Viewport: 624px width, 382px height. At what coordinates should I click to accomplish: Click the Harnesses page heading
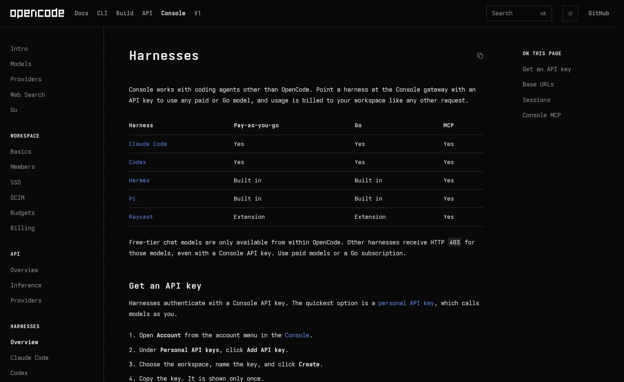pos(164,55)
